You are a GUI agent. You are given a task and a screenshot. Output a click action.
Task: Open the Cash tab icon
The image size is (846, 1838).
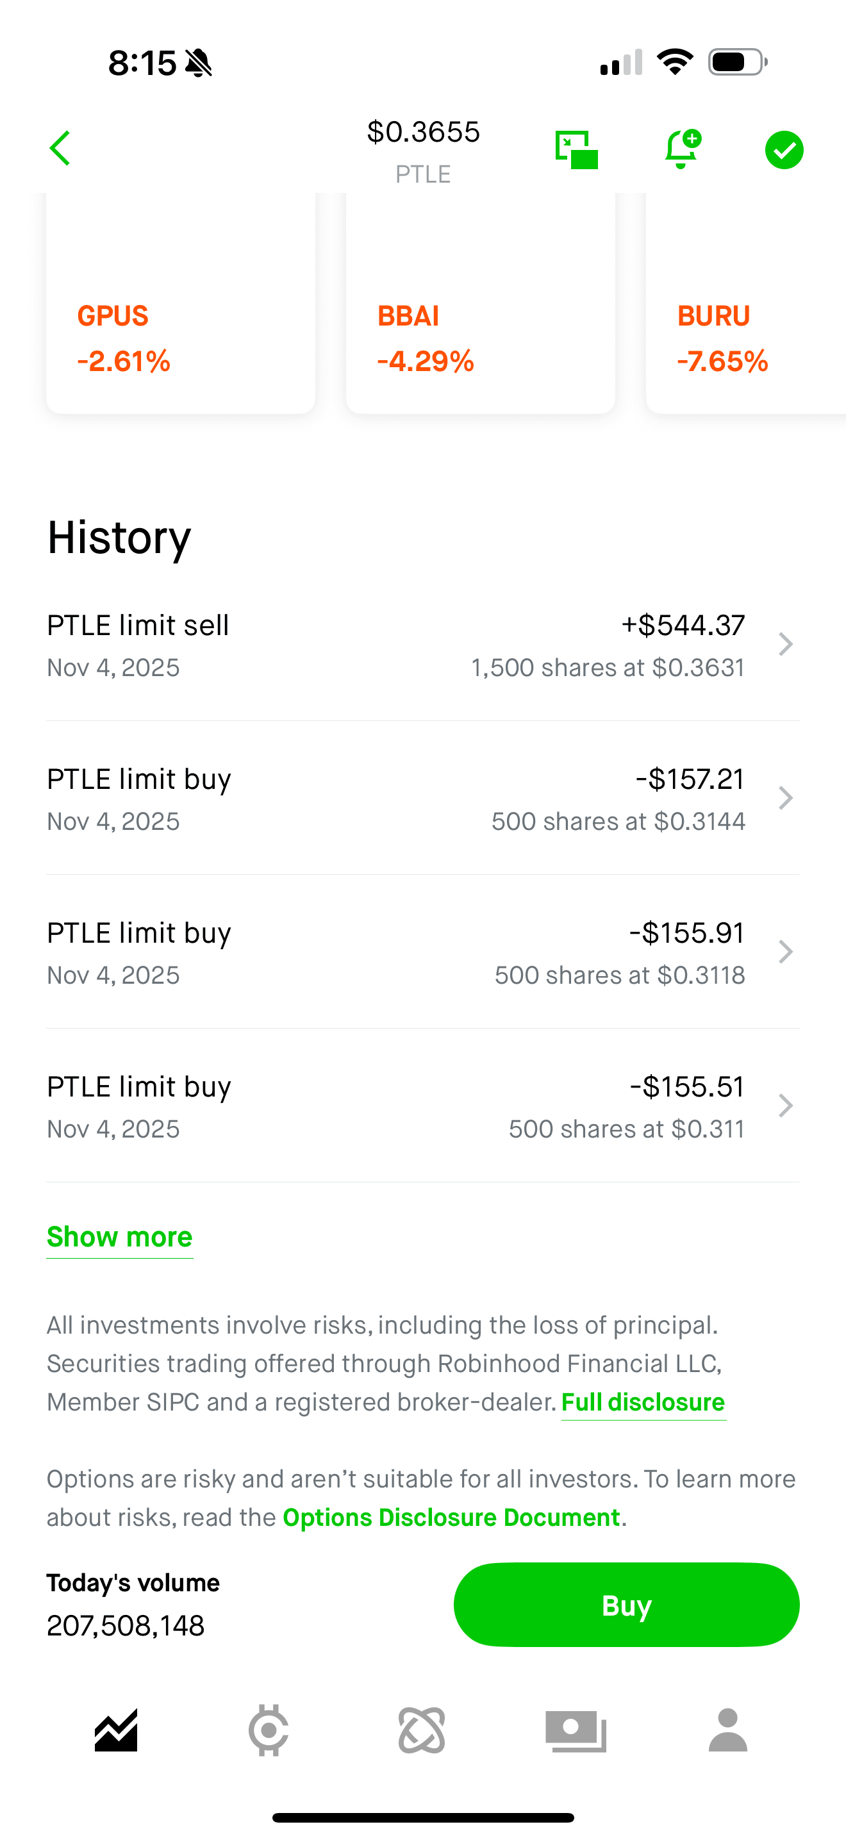(576, 1730)
